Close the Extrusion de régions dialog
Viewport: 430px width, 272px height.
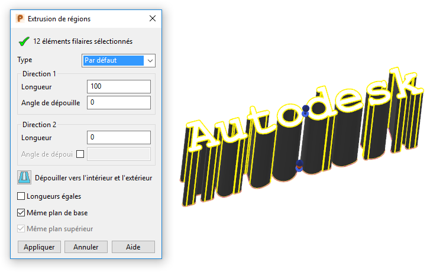click(x=153, y=18)
